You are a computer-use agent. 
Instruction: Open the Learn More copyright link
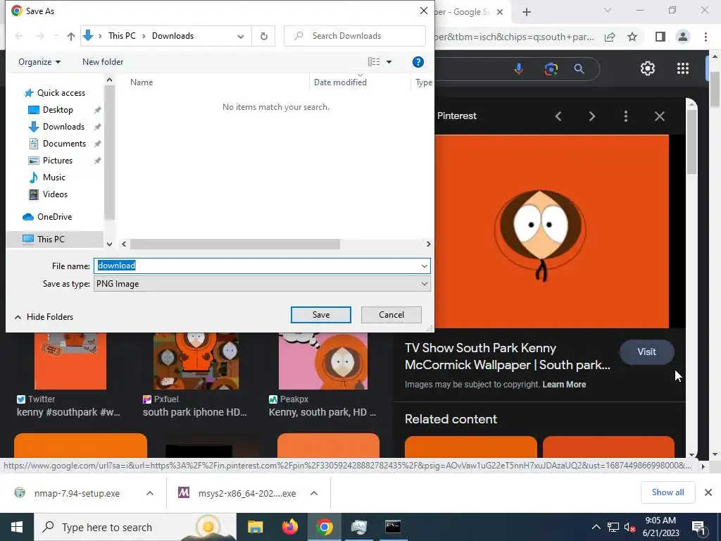tap(564, 385)
